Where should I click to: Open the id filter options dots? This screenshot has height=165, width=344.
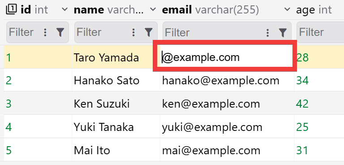tap(45, 33)
